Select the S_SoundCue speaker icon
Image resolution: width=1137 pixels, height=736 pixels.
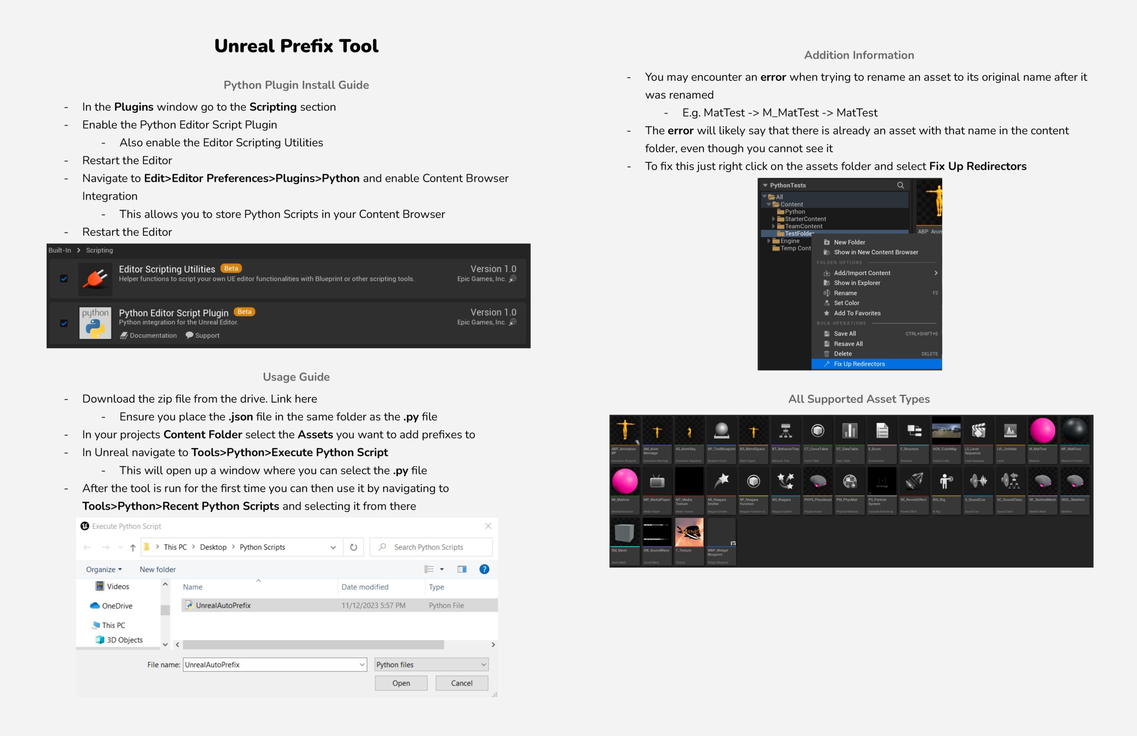[x=978, y=482]
